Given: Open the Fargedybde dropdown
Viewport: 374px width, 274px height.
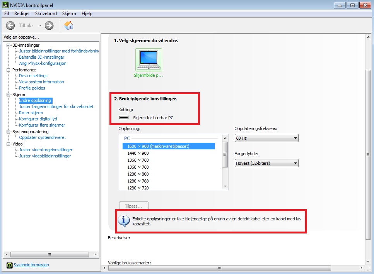Looking at the screenshot, I should point(266,163).
